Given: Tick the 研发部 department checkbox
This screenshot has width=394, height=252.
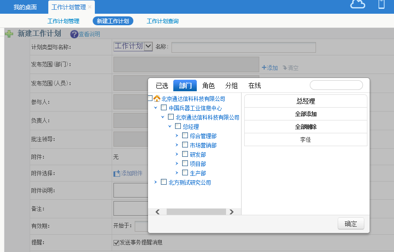Looking at the screenshot, I should coord(185,154).
